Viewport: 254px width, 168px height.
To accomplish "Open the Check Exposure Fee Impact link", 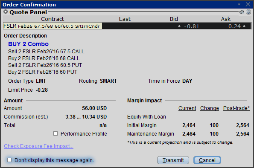I will [x=38, y=146].
